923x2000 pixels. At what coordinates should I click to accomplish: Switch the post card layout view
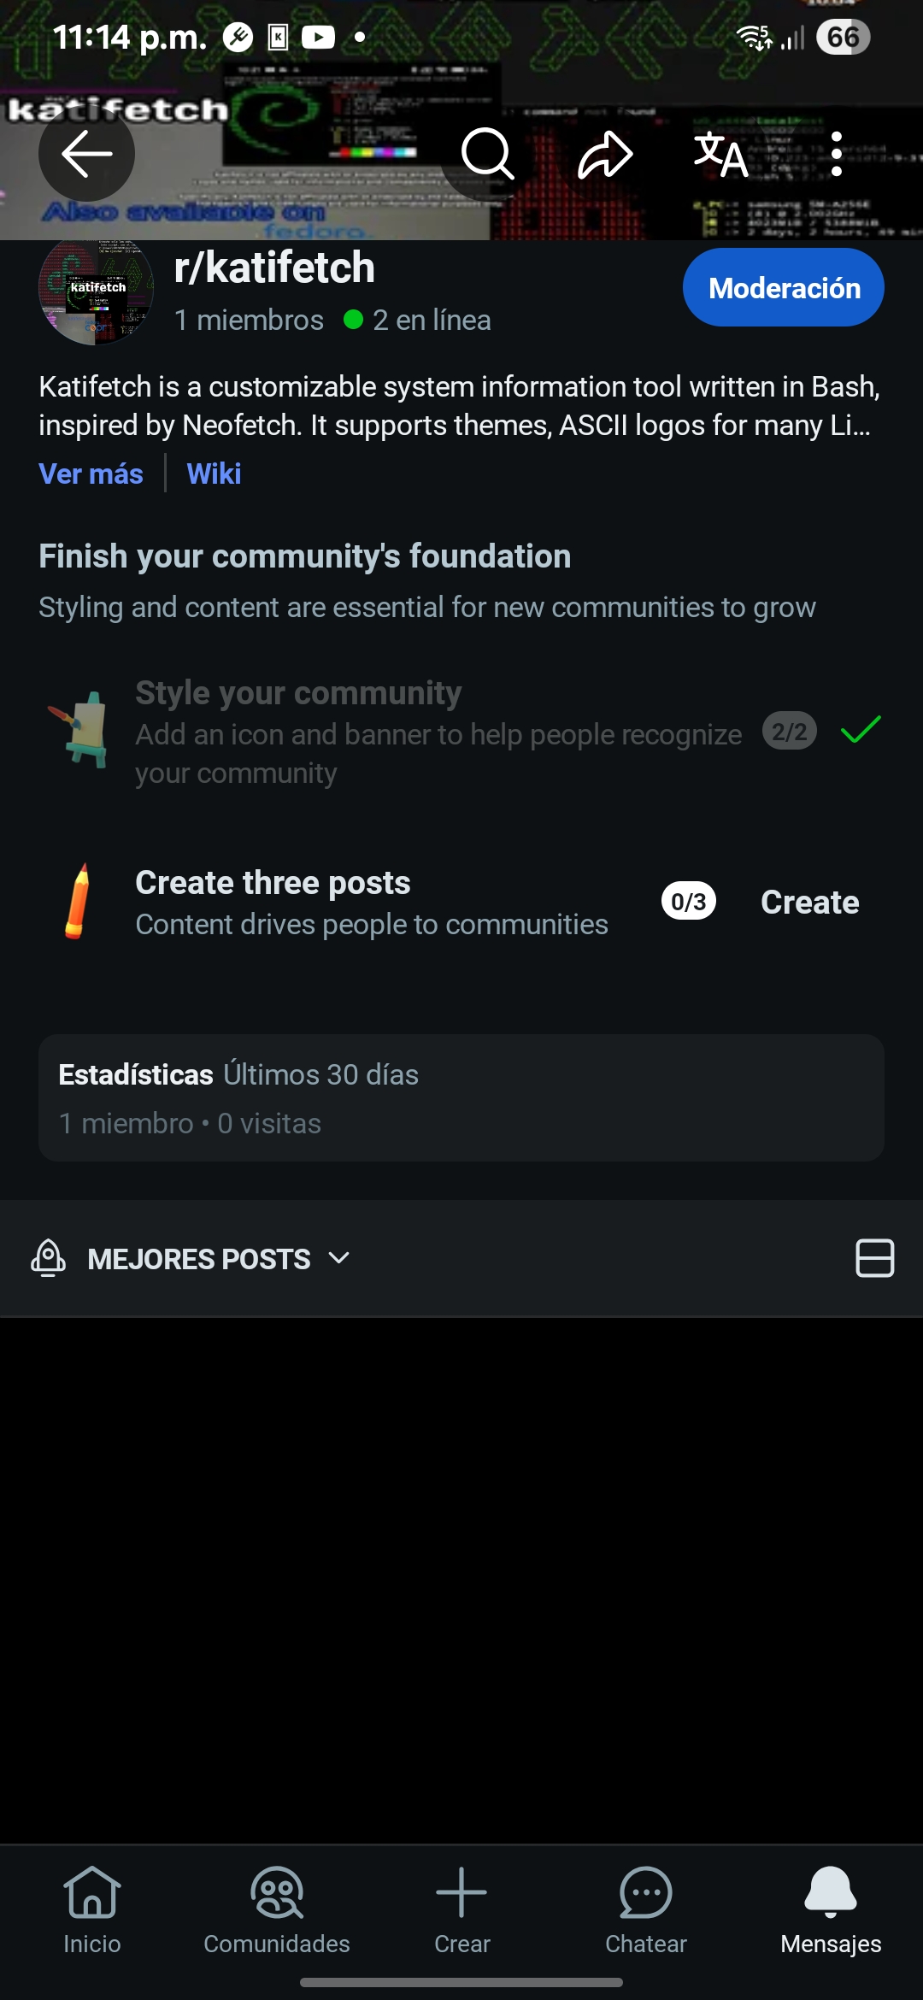point(874,1258)
